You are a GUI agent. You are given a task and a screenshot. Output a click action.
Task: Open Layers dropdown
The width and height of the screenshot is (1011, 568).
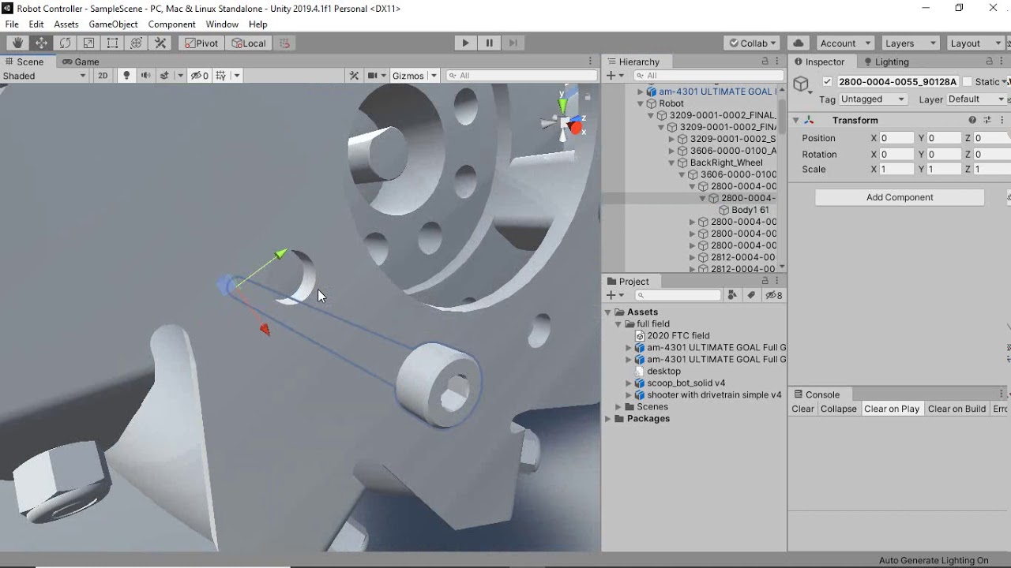pos(909,43)
